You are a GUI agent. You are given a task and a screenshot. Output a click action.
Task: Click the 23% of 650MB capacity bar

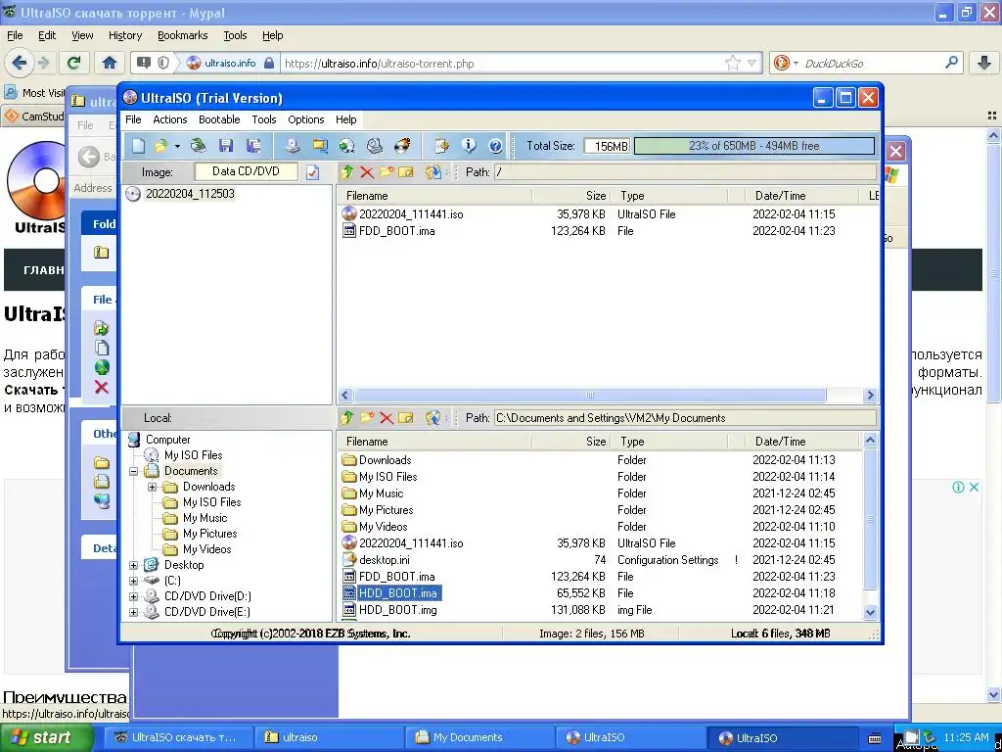coord(754,146)
